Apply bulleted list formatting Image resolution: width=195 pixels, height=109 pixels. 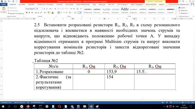[59, 9]
